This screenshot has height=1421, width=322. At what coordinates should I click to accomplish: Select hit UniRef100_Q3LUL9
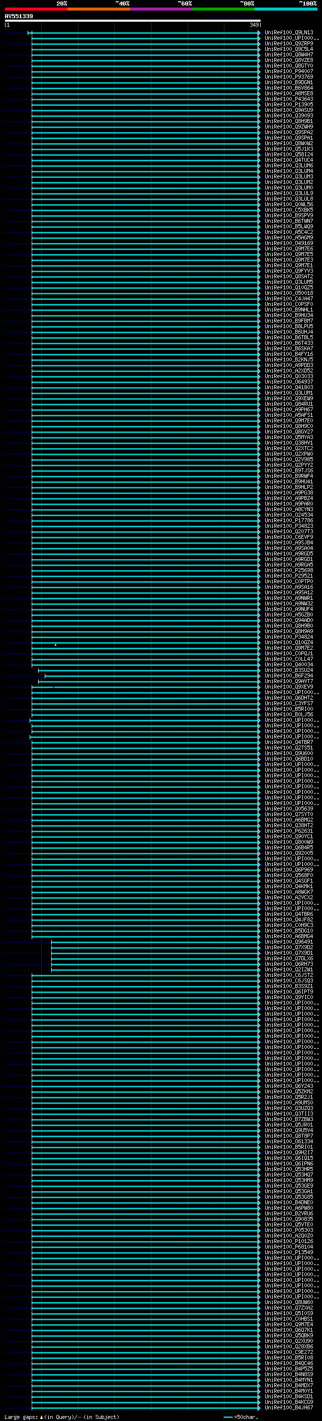click(288, 194)
